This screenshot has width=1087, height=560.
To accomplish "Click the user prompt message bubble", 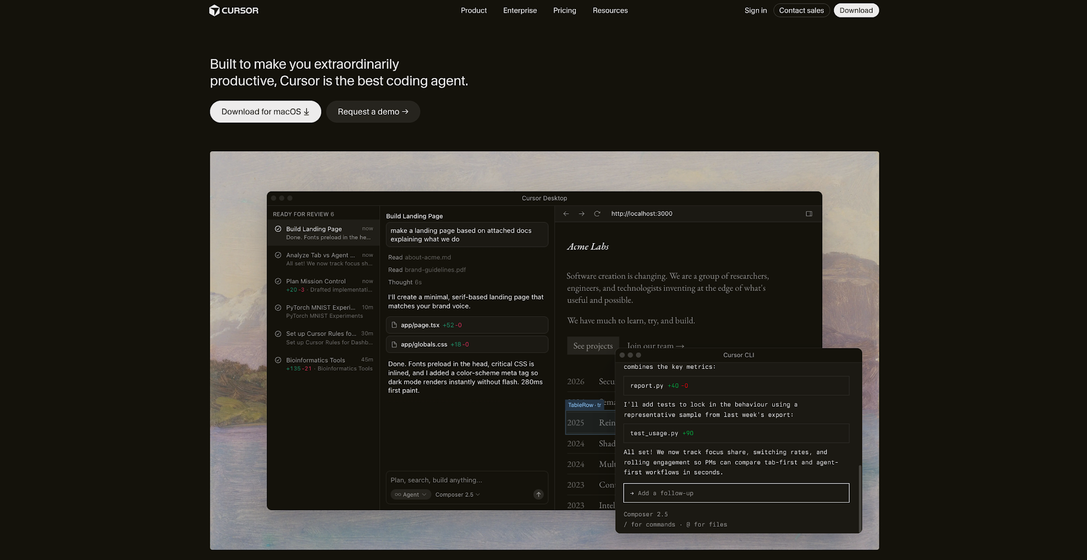I will coord(467,235).
